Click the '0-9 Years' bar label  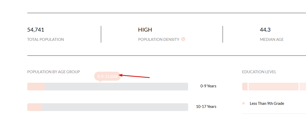pos(208,86)
